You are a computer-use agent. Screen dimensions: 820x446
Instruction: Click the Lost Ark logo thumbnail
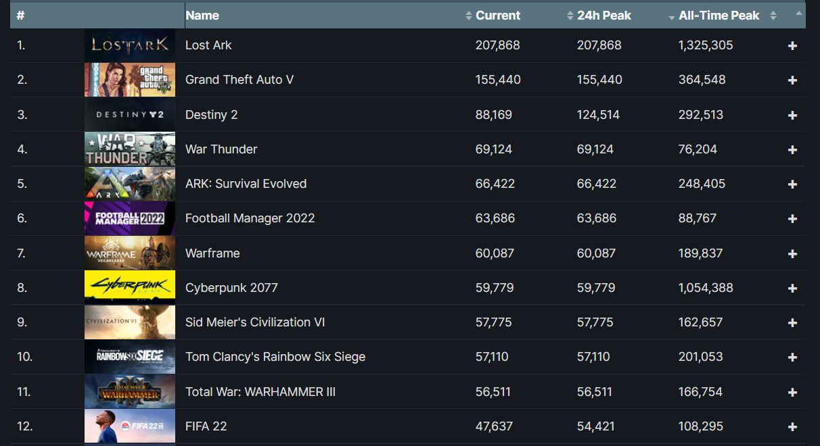[x=130, y=45]
